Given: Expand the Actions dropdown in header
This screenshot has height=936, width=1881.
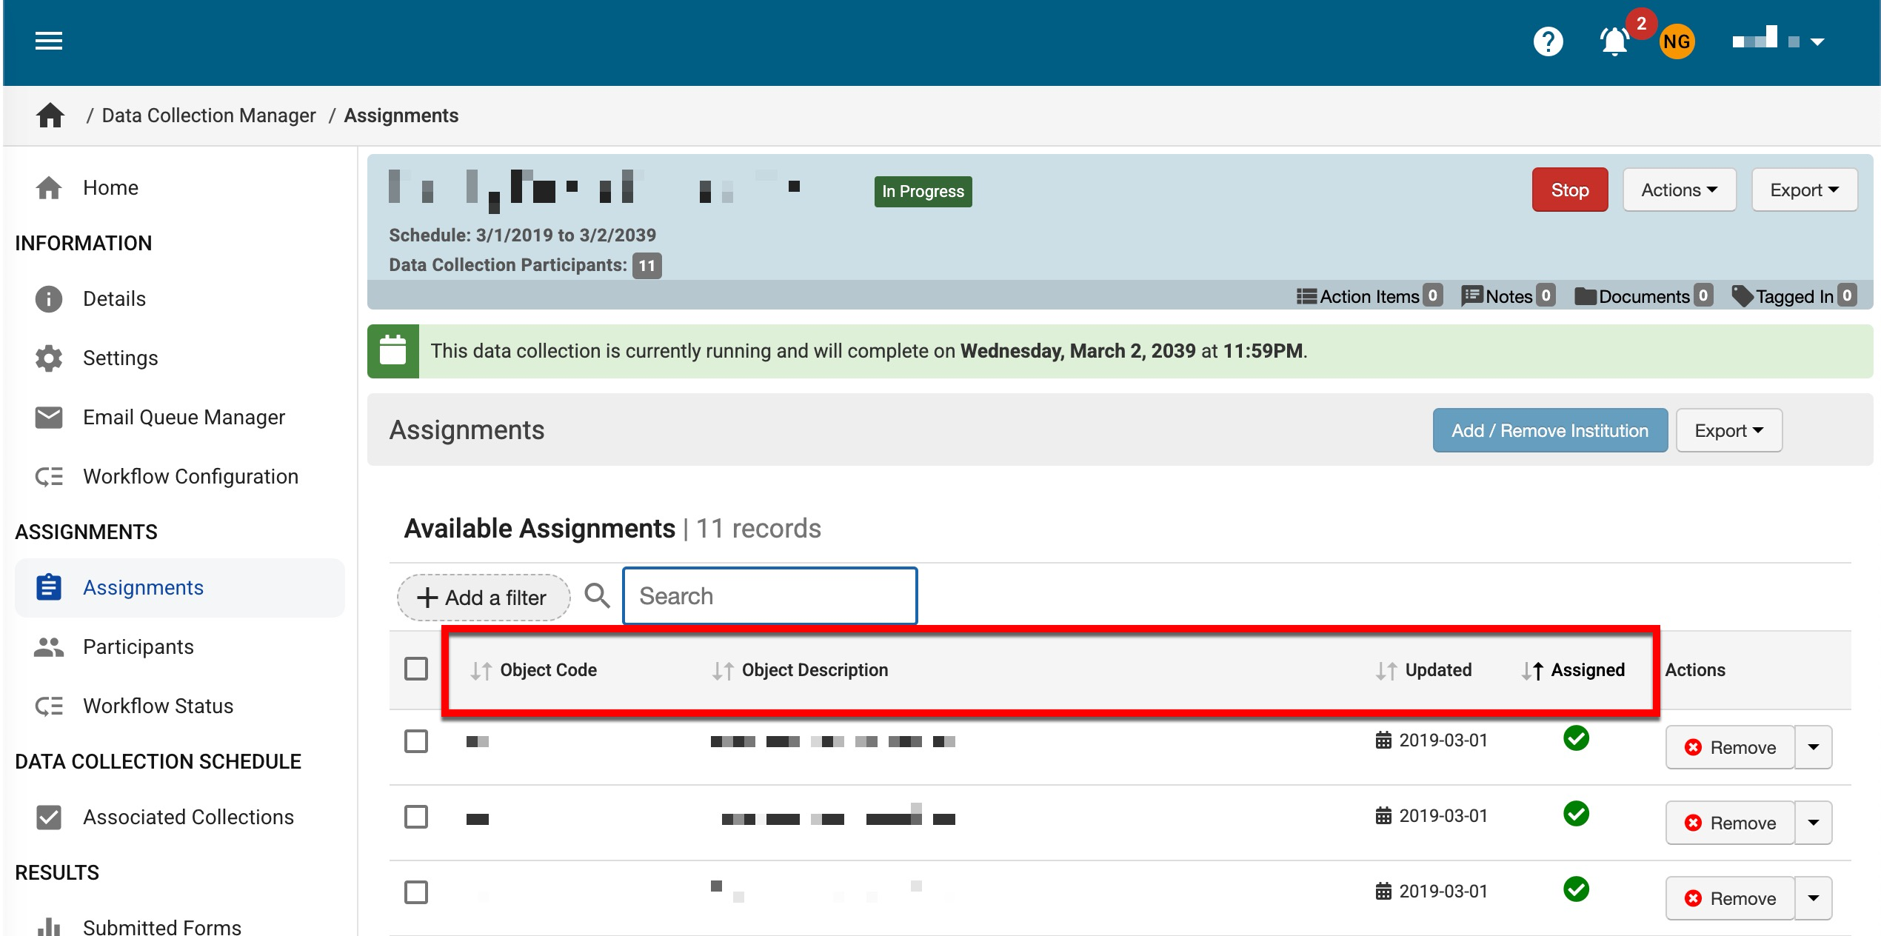Looking at the screenshot, I should coord(1679,190).
